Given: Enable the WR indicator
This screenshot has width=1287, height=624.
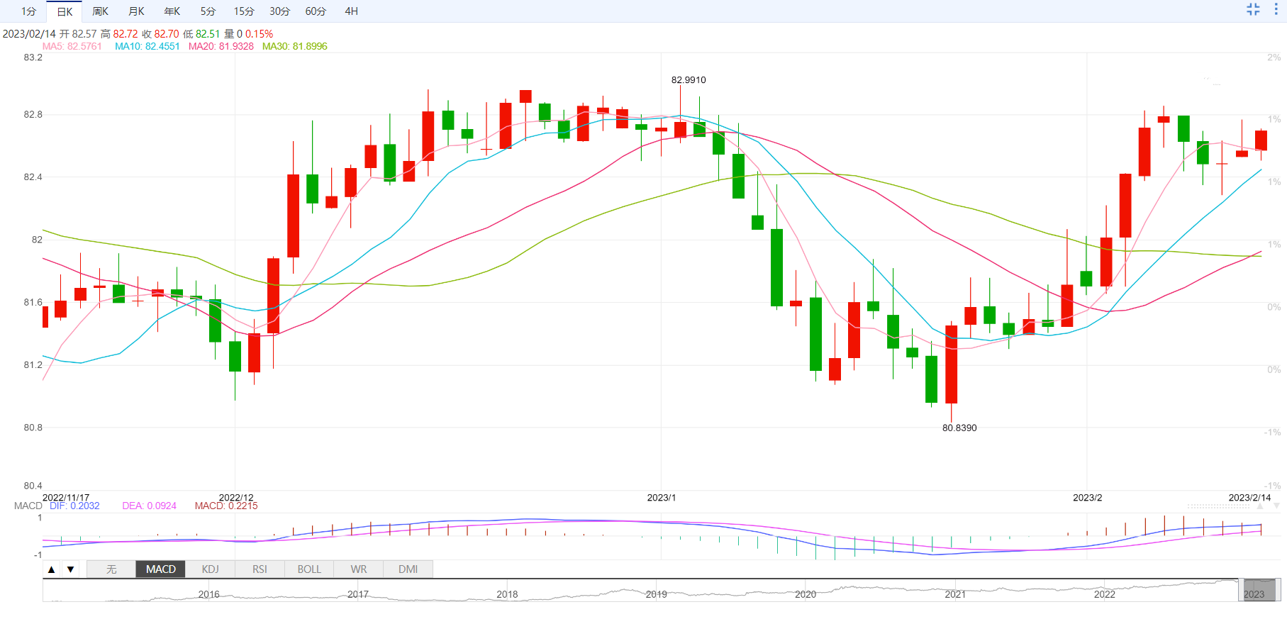Looking at the screenshot, I should pos(359,569).
